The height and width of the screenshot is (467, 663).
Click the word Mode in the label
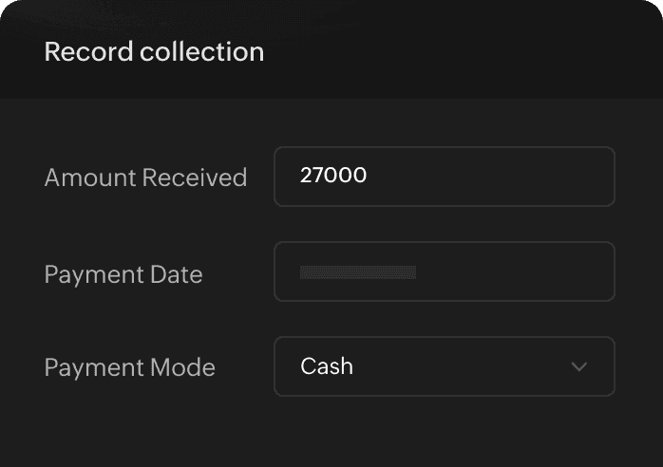pyautogui.click(x=186, y=367)
